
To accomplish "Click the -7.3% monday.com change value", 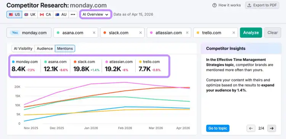I will pos(31,70).
